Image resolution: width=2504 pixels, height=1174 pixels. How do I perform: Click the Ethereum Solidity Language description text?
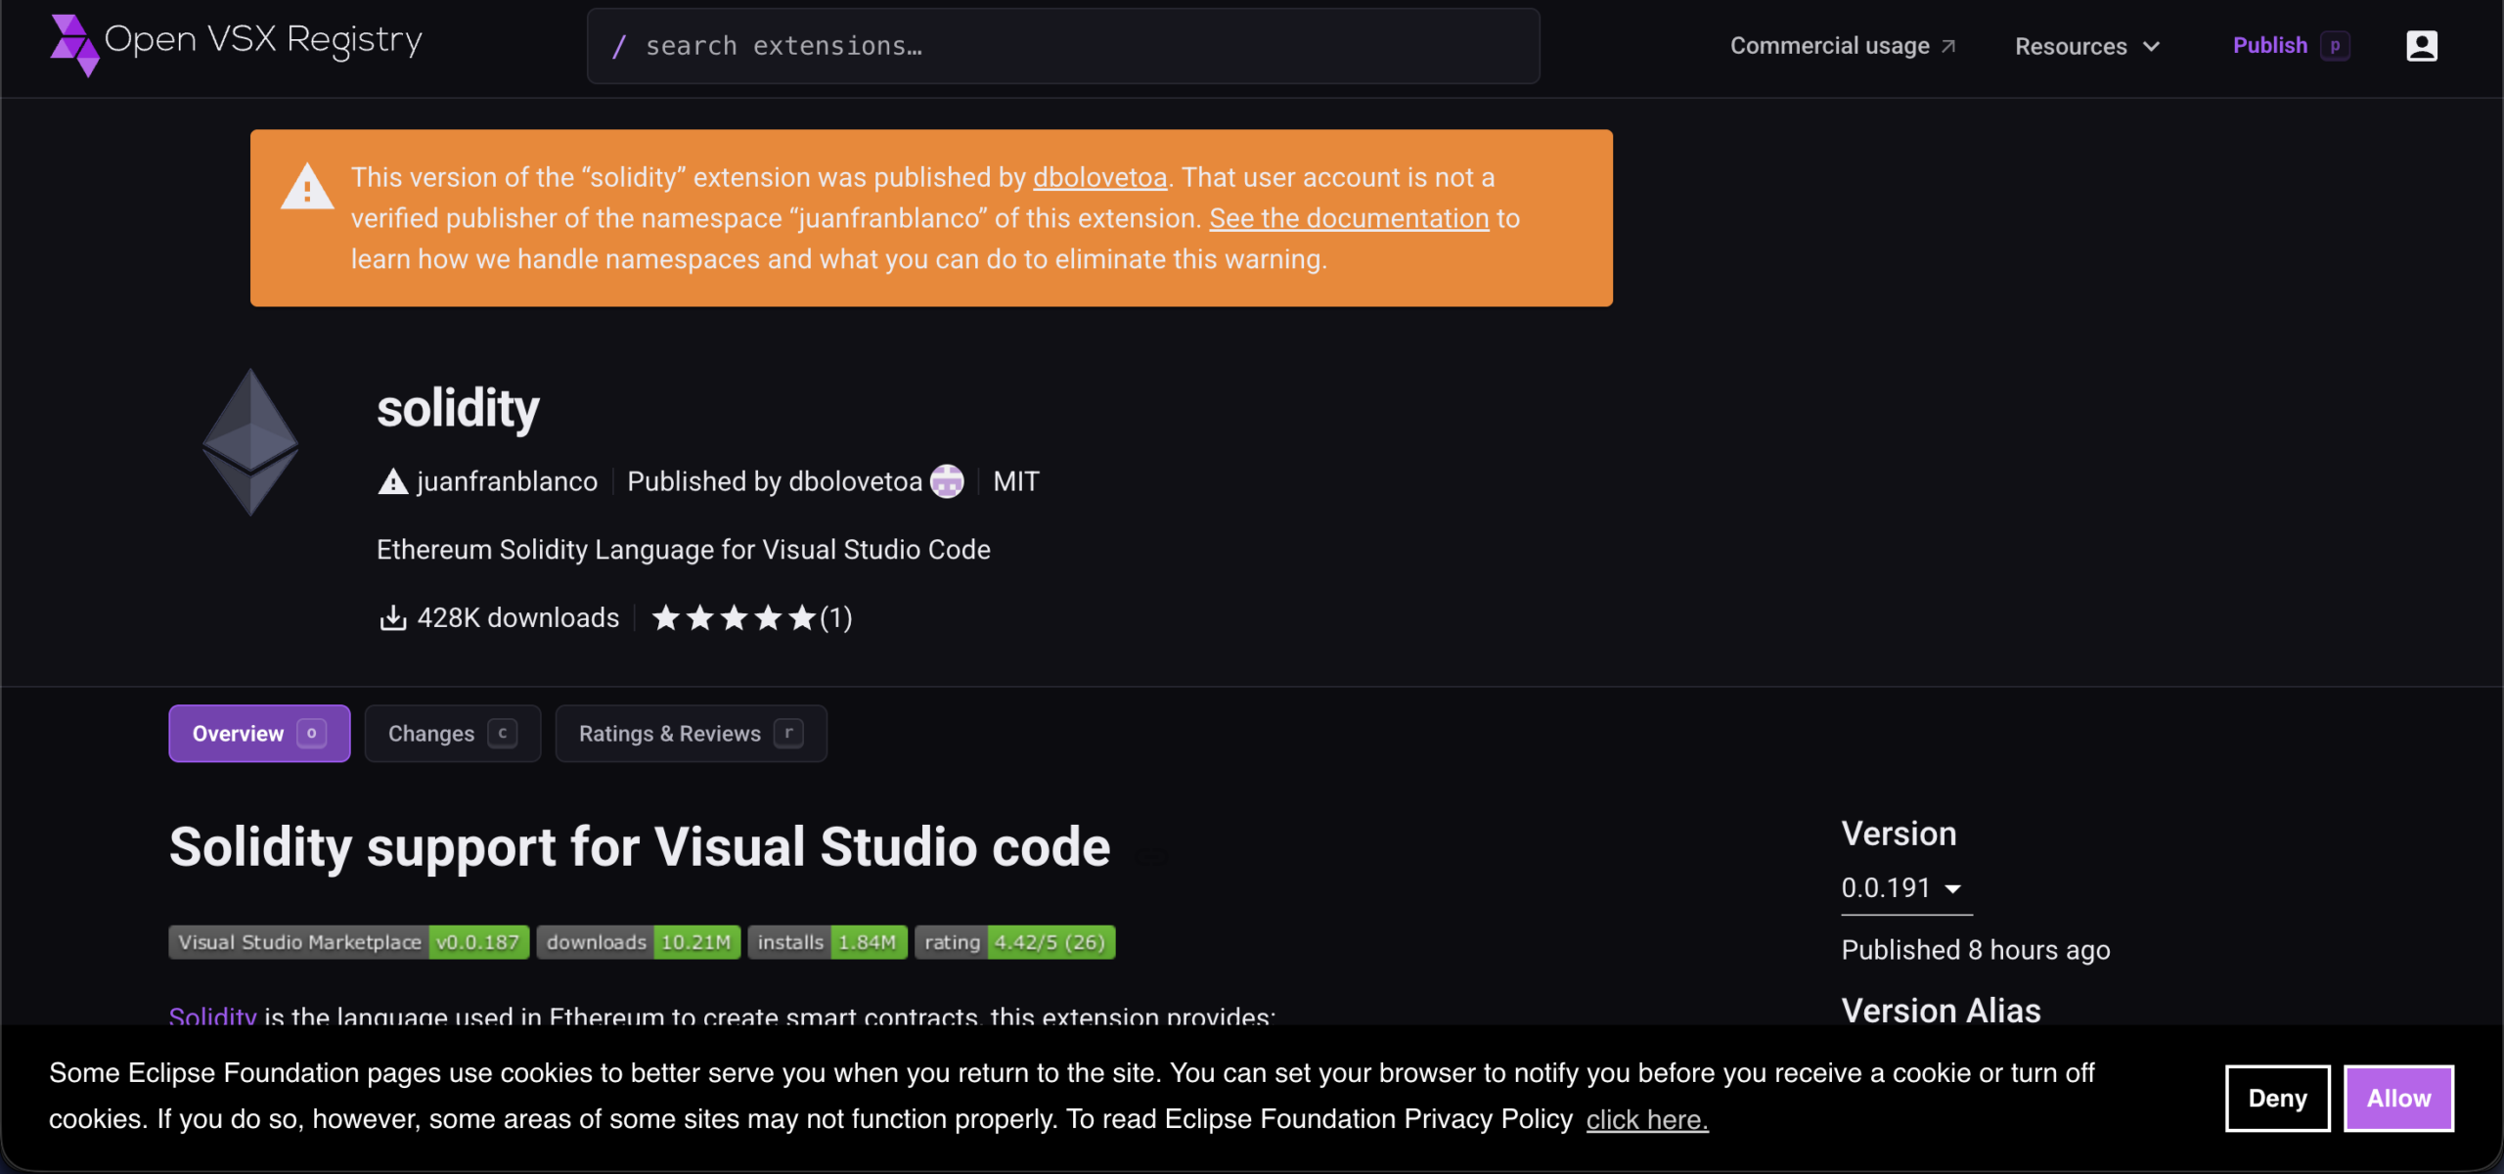(x=683, y=549)
